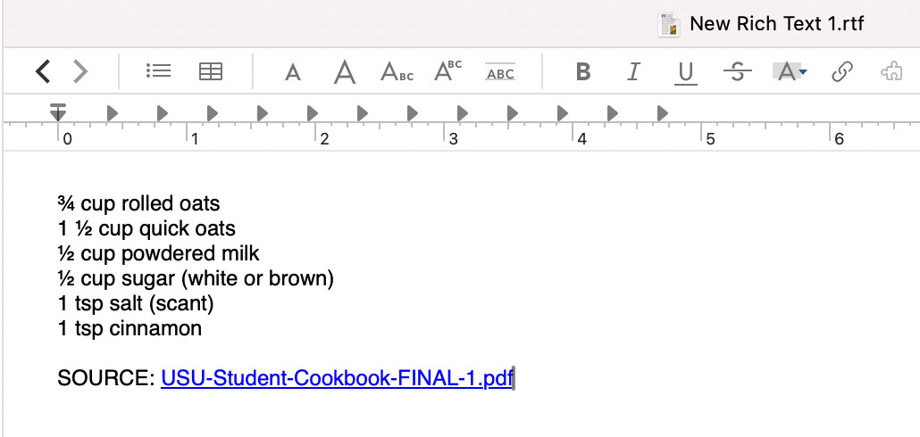Add a link with the chain icon
This screenshot has height=437, width=920.
[x=842, y=72]
